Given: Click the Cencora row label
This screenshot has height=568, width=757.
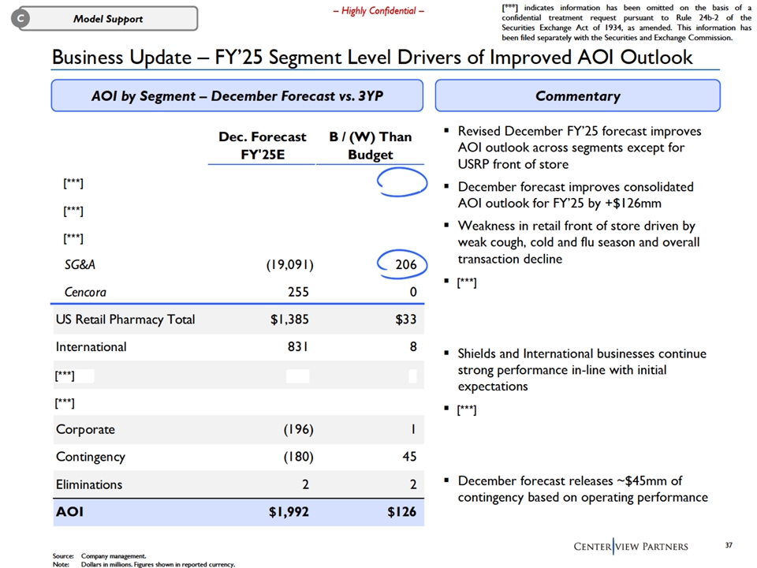Looking at the screenshot, I should pos(85,292).
